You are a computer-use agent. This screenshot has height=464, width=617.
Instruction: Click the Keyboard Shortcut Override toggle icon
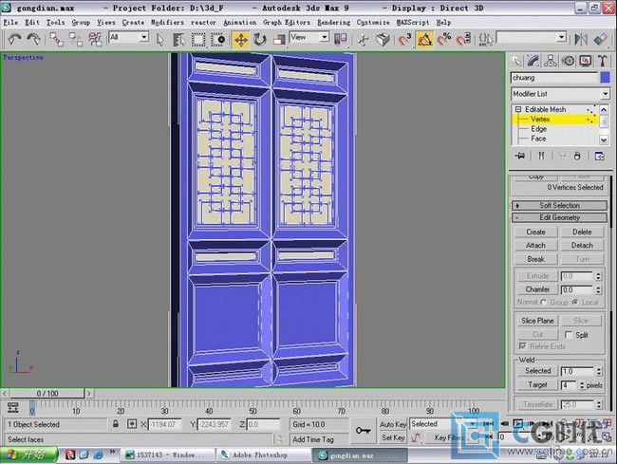(x=383, y=39)
